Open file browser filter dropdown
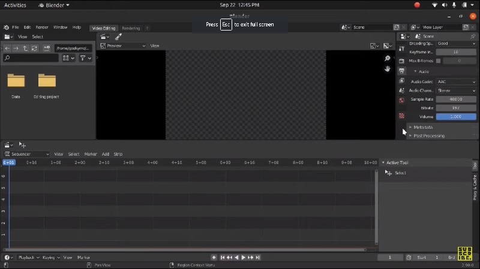Screen dimensions: 480x269 [85, 58]
